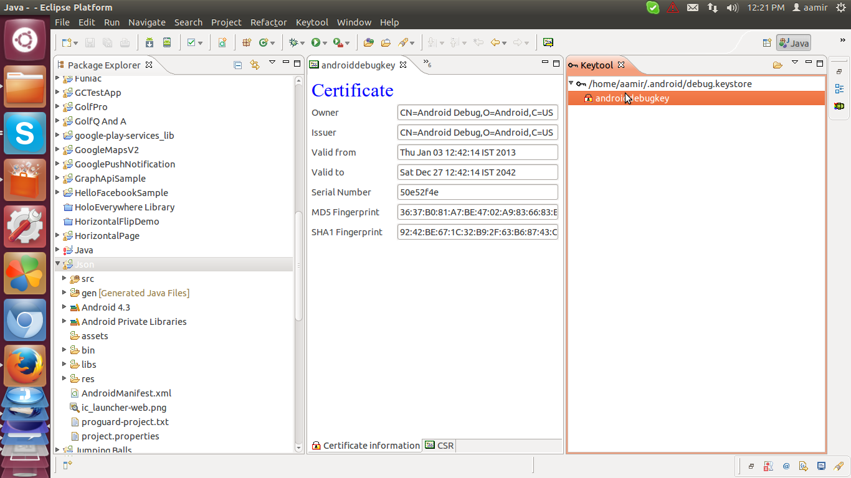Show hidden editors chevron list

pos(427,63)
